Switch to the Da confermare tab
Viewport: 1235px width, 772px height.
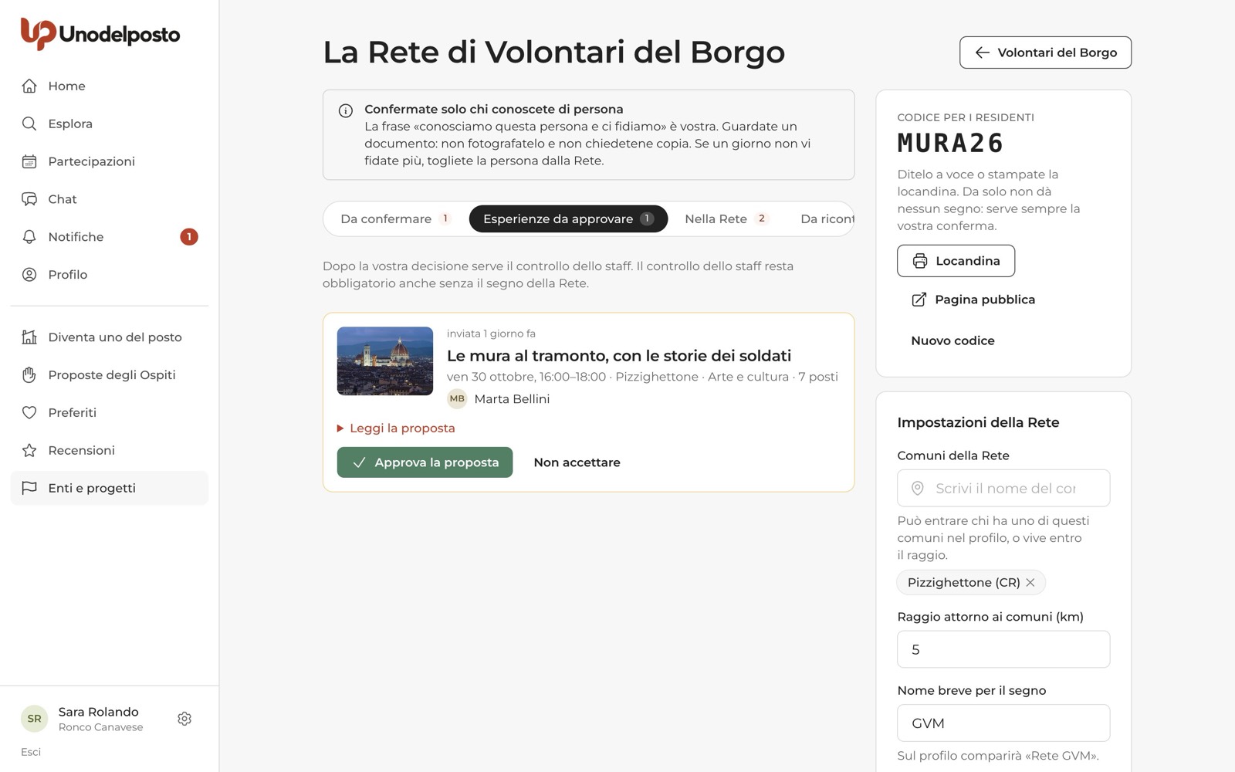point(395,219)
